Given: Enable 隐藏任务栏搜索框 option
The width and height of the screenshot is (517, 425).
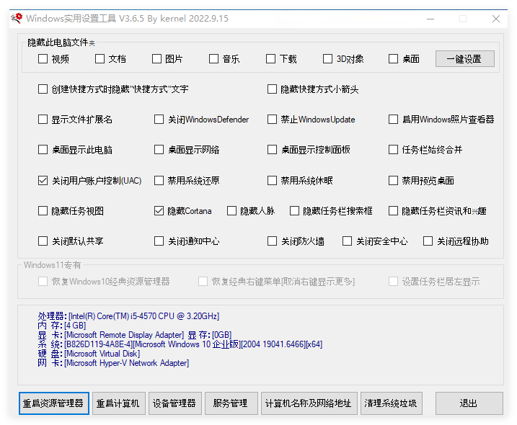Looking at the screenshot, I should 294,211.
